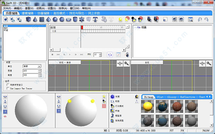Enable Use Legacy Ray Tracer checkbox
This screenshot has width=215, height=134.
8,88
